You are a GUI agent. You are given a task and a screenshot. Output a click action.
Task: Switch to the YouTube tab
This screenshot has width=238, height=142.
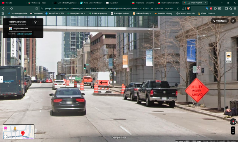13,3
